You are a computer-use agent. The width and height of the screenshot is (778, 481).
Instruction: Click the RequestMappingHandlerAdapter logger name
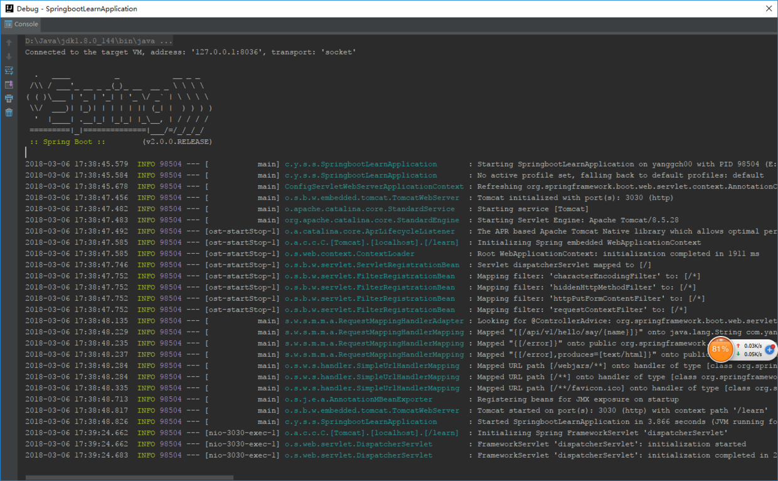[375, 321]
